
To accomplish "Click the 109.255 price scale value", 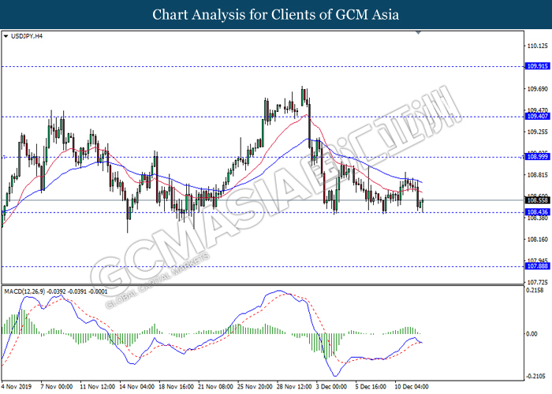I will [538, 132].
